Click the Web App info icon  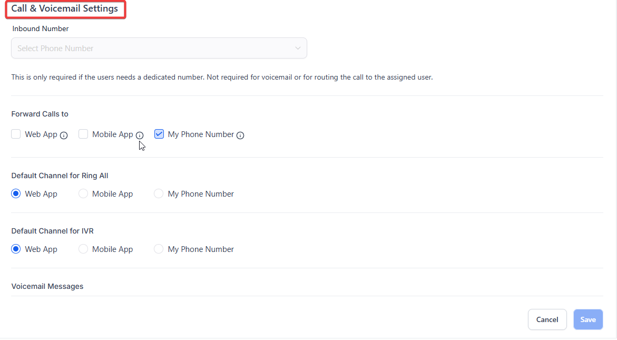[x=64, y=135]
